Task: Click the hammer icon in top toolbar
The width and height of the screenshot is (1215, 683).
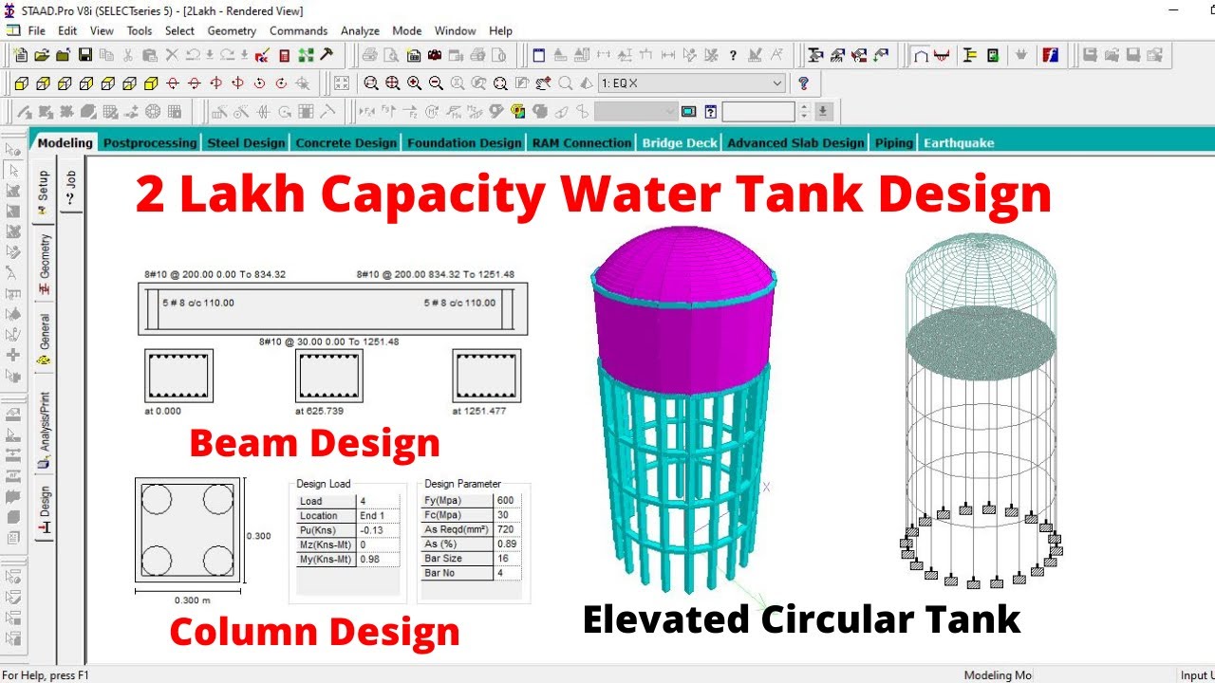Action: coord(327,55)
